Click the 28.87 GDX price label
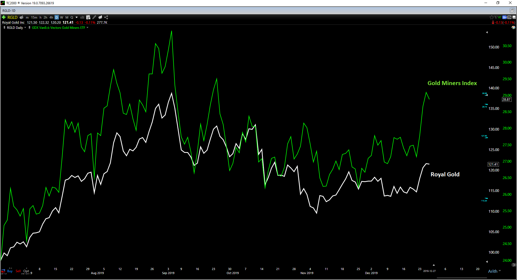This screenshot has height=280, width=517. [x=506, y=100]
